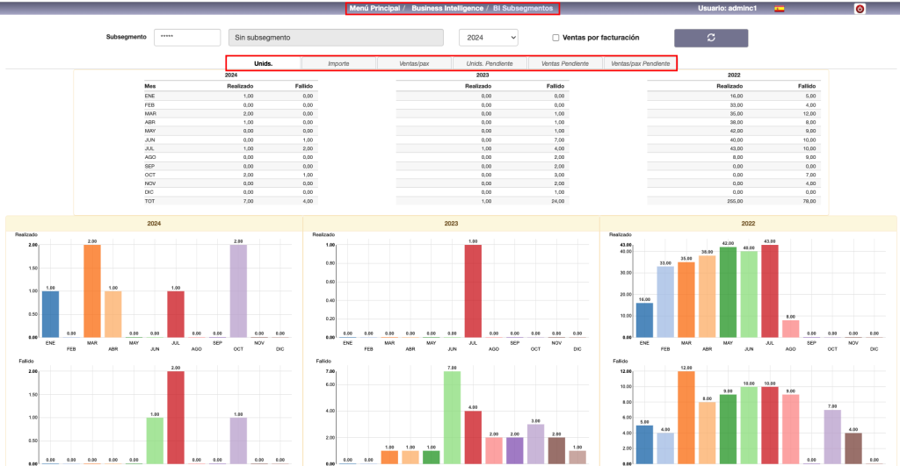
Task: Select the Ventas/pax tab
Action: [414, 63]
